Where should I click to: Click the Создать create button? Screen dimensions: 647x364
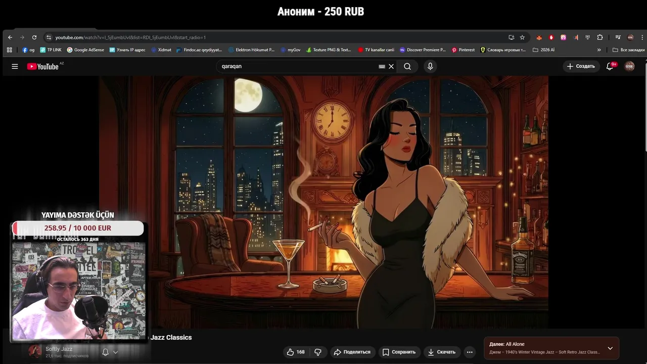click(581, 66)
